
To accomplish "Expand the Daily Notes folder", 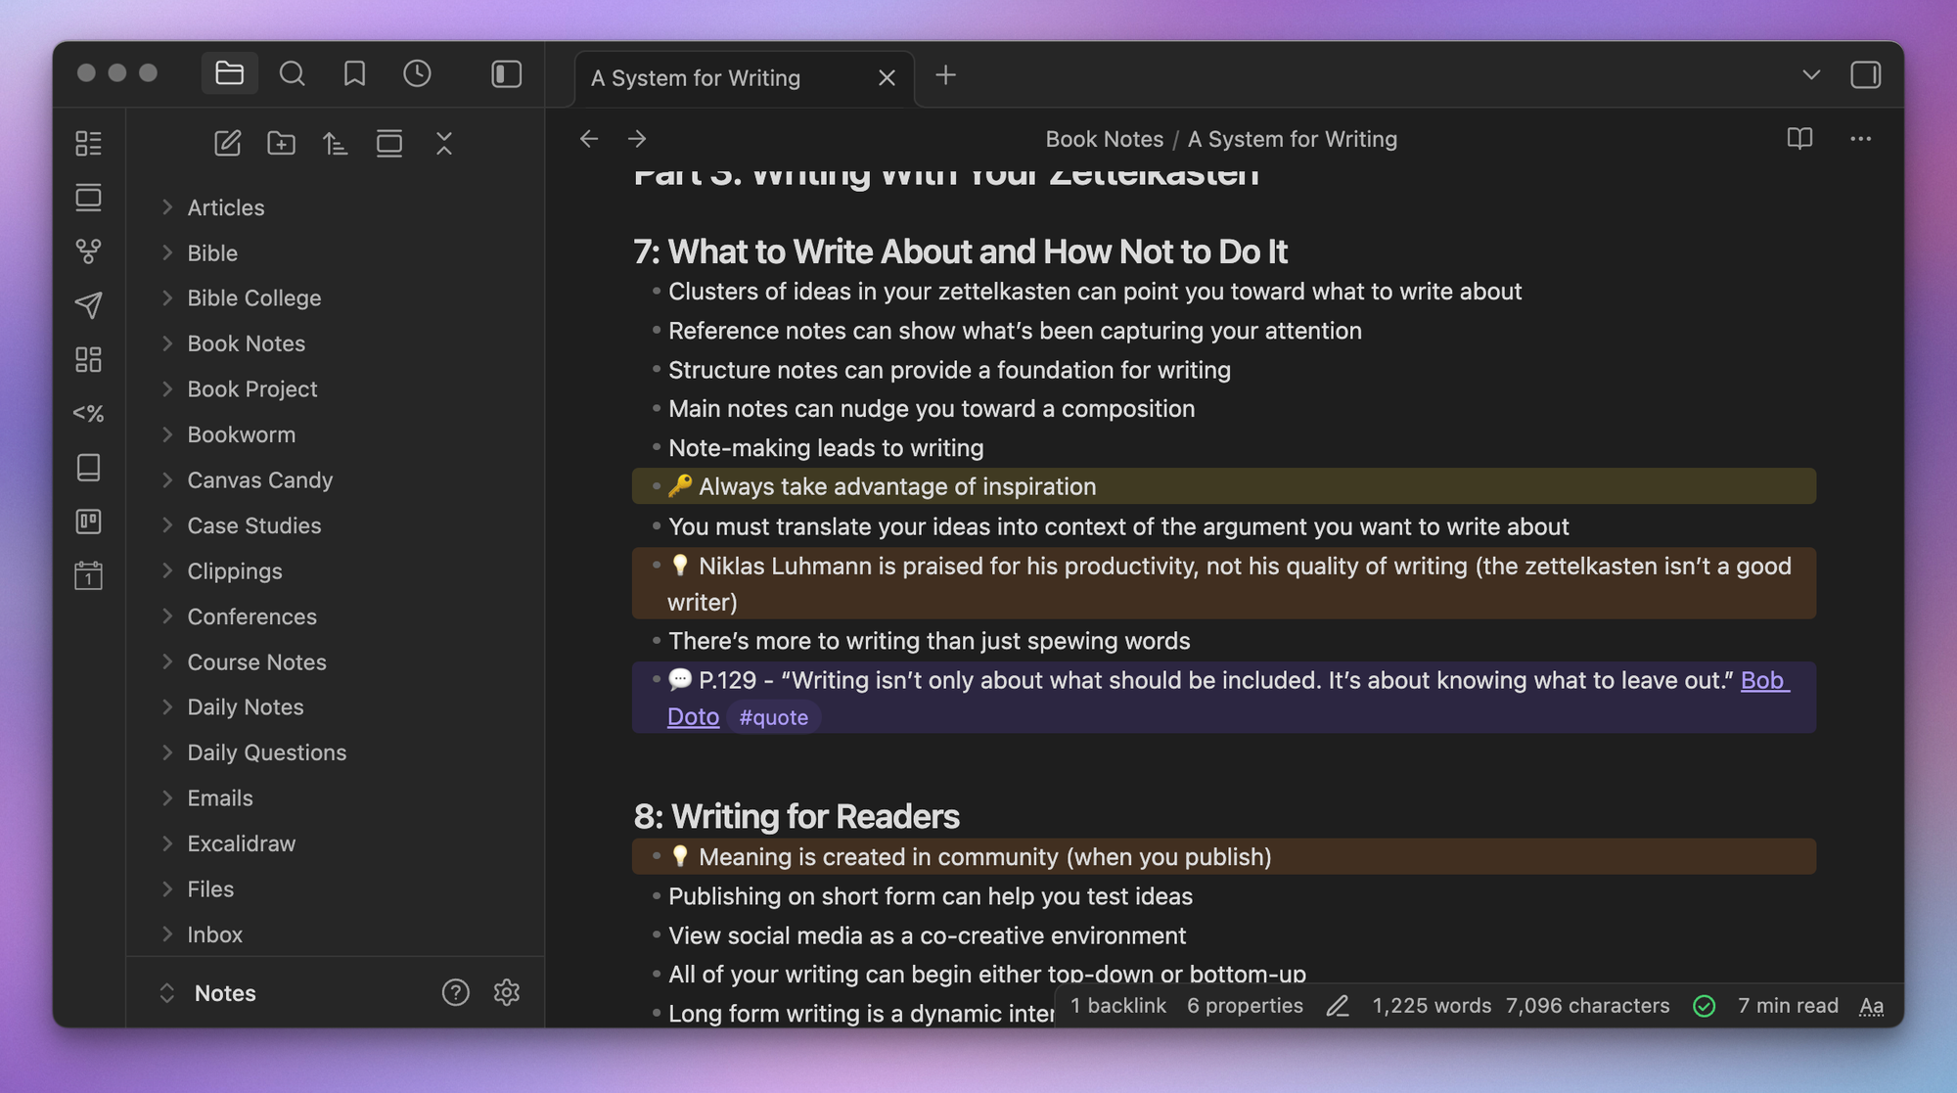I will click(245, 707).
